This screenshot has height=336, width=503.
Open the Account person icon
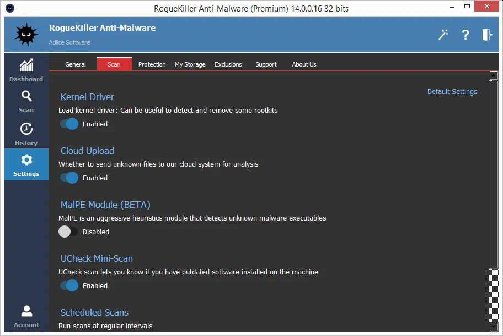tap(26, 312)
